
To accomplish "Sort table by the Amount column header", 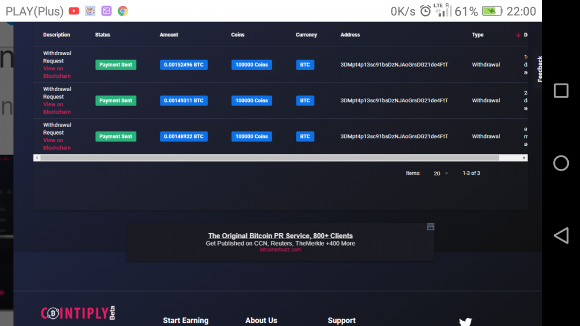I will tap(169, 35).
